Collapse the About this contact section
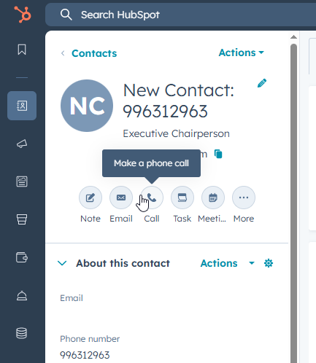316x363 pixels. coord(62,263)
